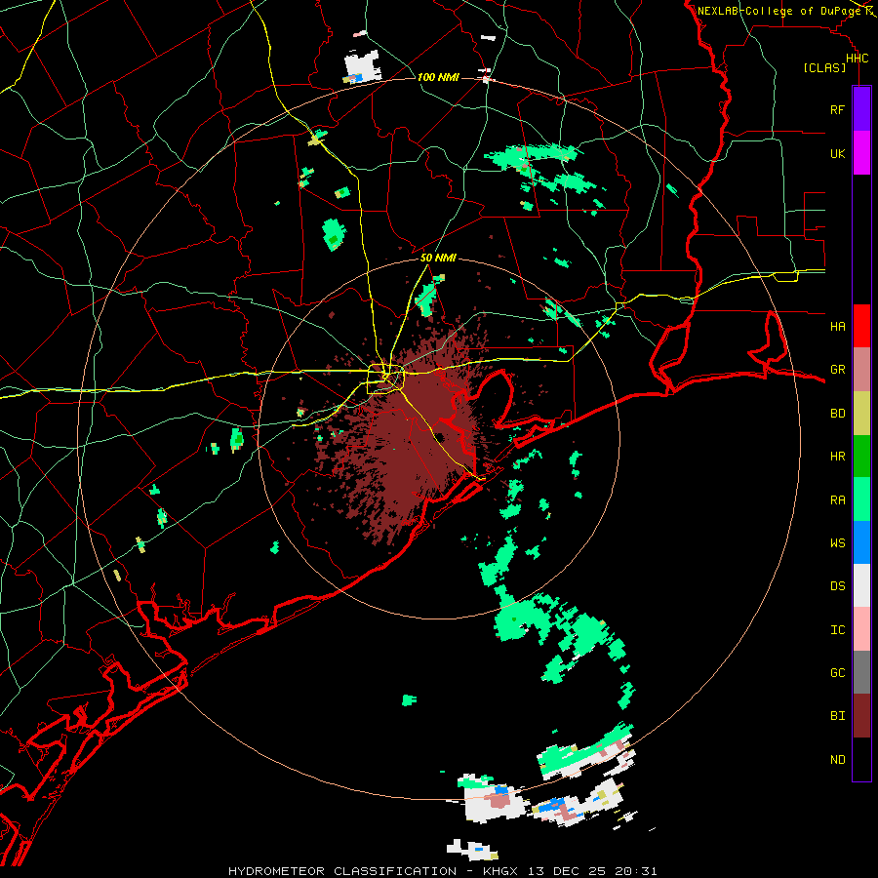Click the UK legend label

click(x=837, y=153)
